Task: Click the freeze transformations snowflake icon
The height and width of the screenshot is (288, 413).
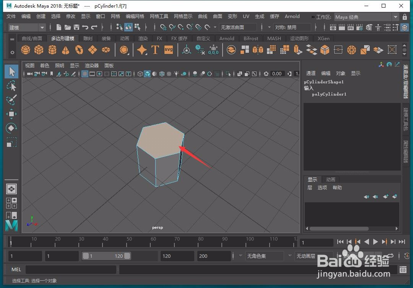Action: point(213,50)
